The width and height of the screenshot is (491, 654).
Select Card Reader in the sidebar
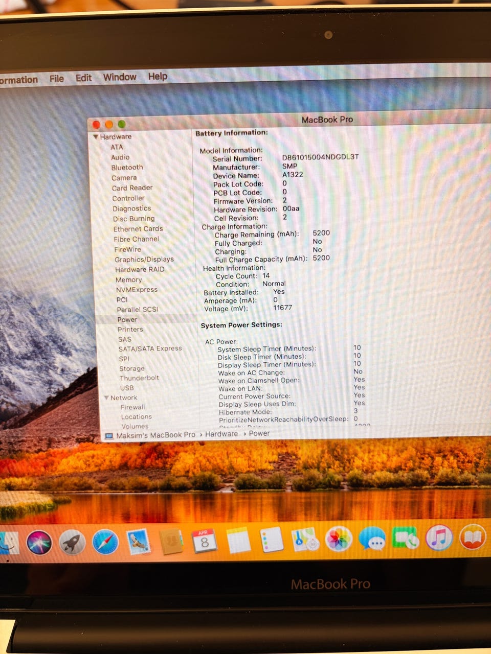(x=132, y=188)
